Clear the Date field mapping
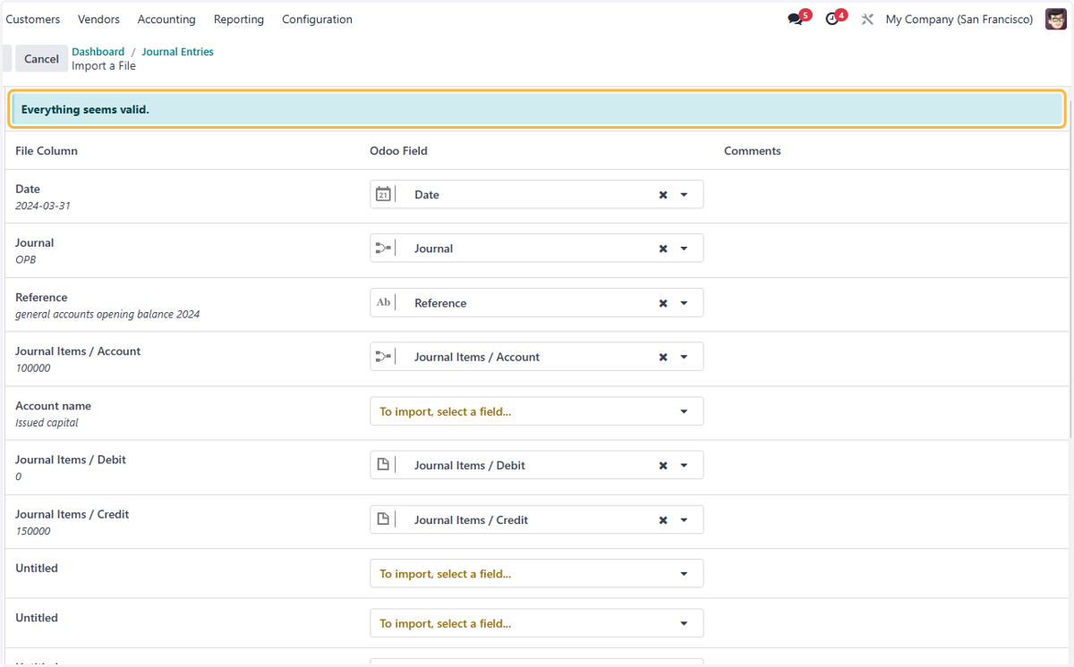1074x667 pixels. click(663, 195)
